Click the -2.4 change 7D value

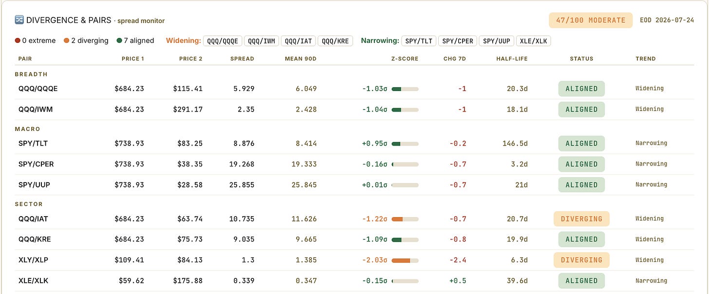point(458,260)
